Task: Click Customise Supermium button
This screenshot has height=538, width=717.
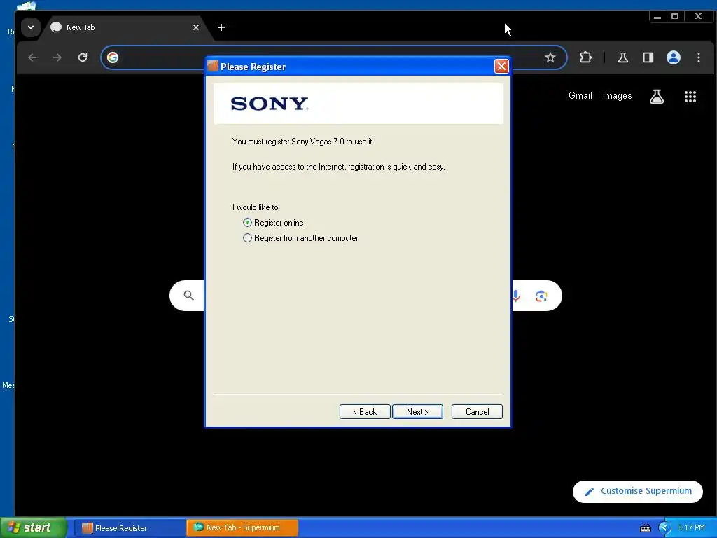Action: [637, 491]
